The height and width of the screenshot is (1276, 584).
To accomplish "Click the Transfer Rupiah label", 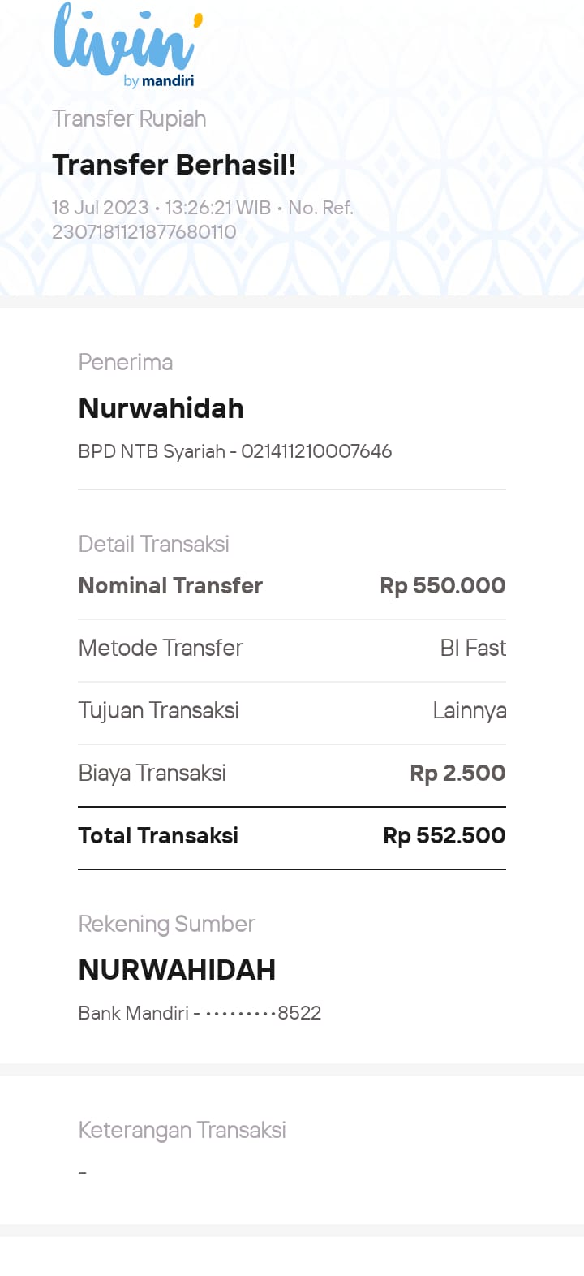I will coord(129,119).
